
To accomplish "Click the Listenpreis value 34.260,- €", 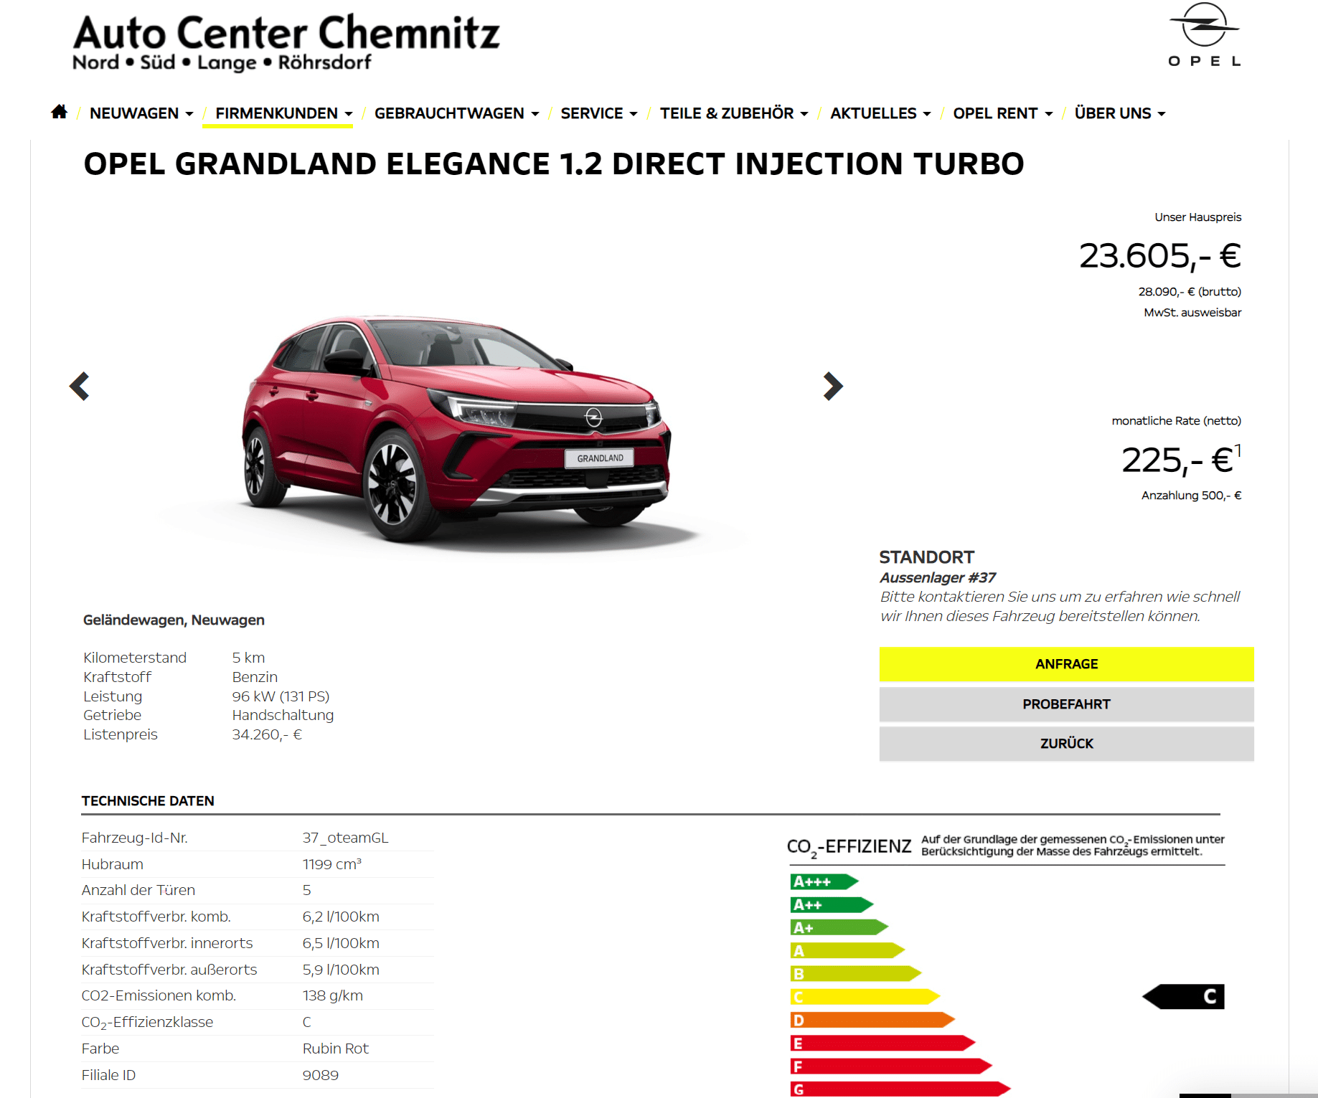I will coord(267,734).
